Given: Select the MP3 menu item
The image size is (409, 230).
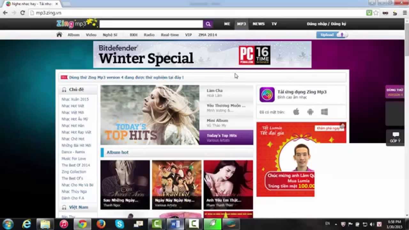Looking at the screenshot, I should [242, 24].
